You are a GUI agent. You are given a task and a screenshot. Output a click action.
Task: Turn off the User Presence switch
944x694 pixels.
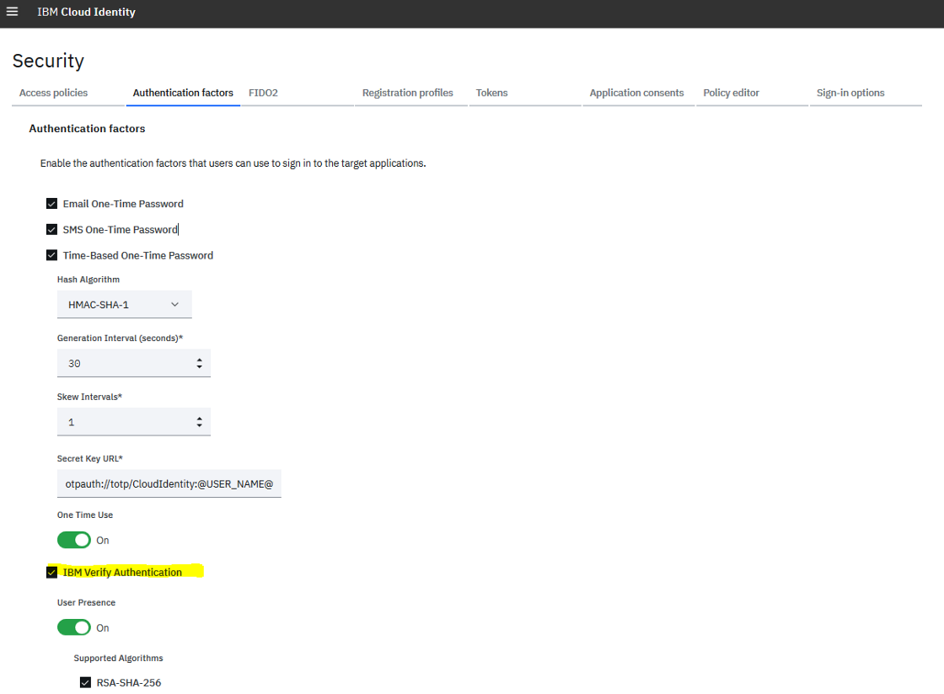[x=74, y=627]
